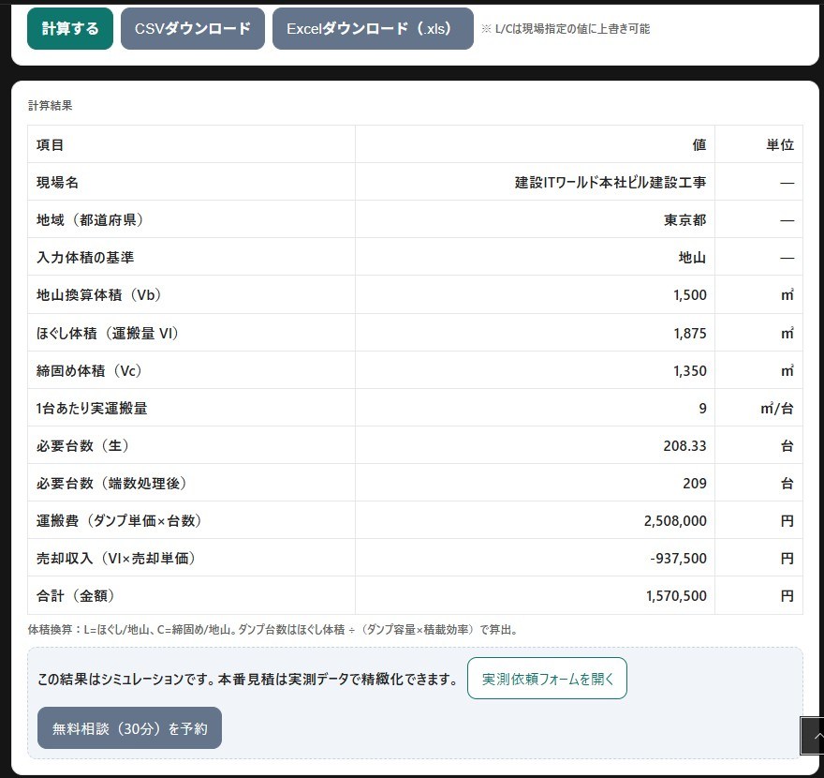Click the 必要台数（端数処理後） row label

tap(111, 483)
